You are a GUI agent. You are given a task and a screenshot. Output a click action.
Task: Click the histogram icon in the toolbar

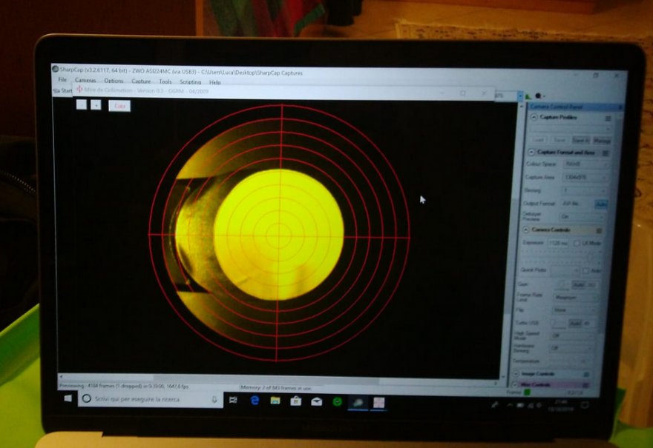[x=528, y=96]
